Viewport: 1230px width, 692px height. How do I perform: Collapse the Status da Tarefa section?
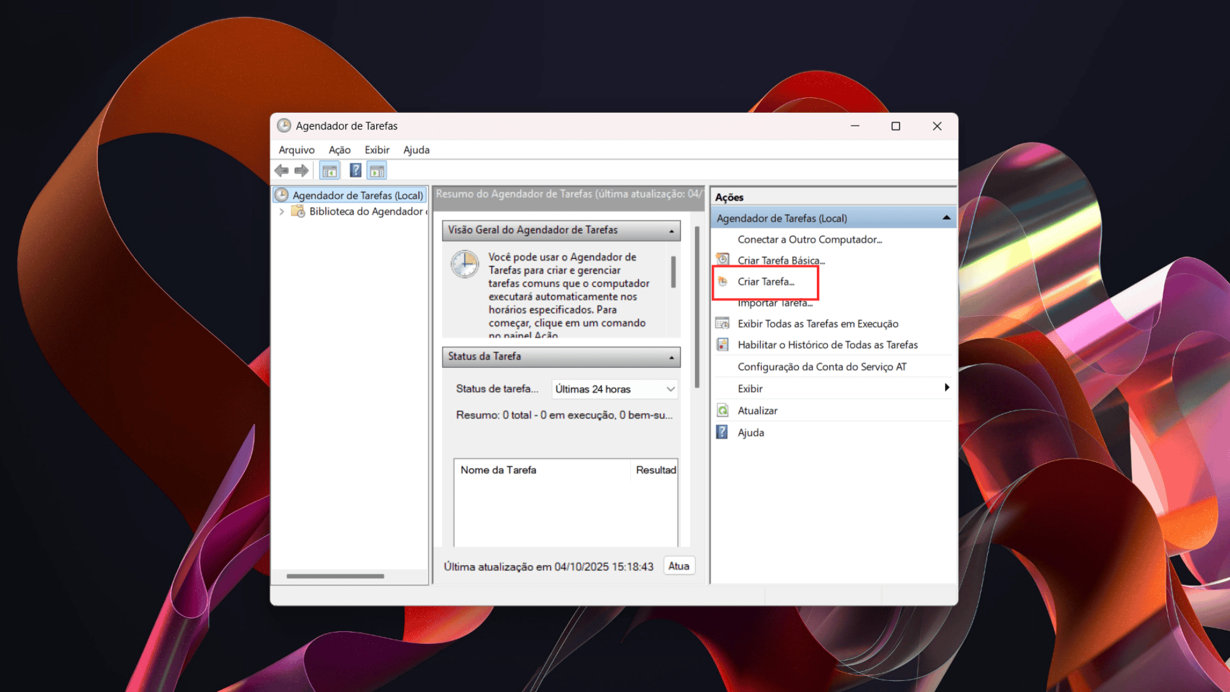(x=671, y=357)
